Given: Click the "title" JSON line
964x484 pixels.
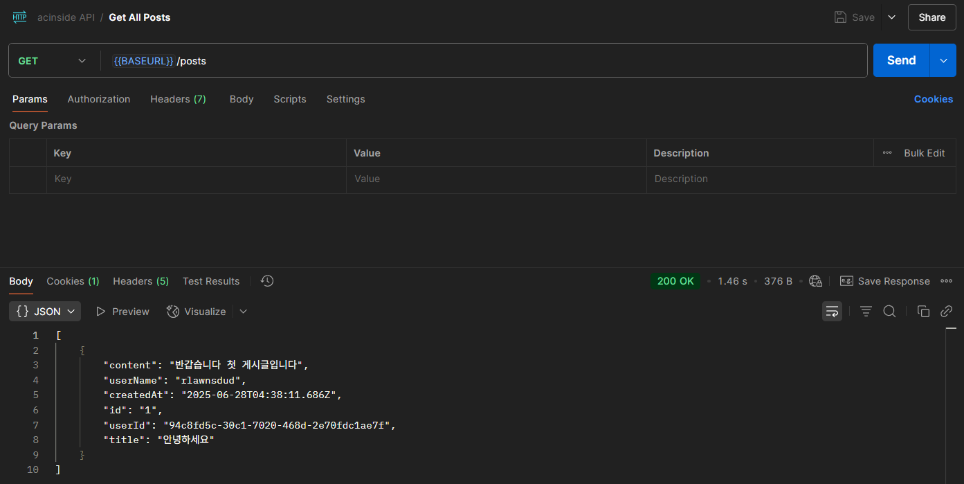Looking at the screenshot, I should [159, 440].
